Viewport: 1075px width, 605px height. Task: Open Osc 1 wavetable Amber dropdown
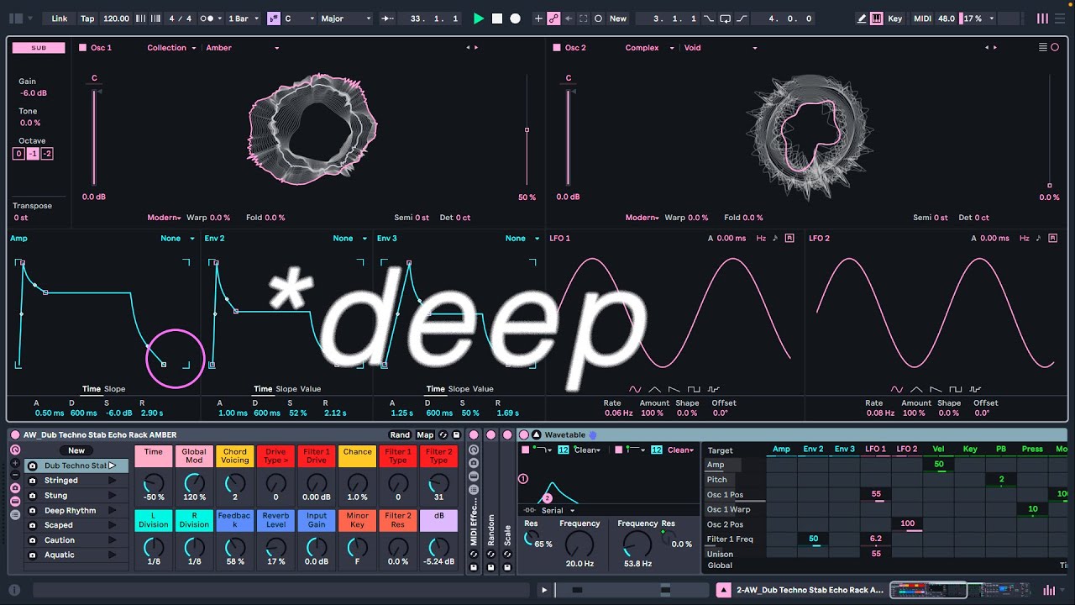click(243, 48)
